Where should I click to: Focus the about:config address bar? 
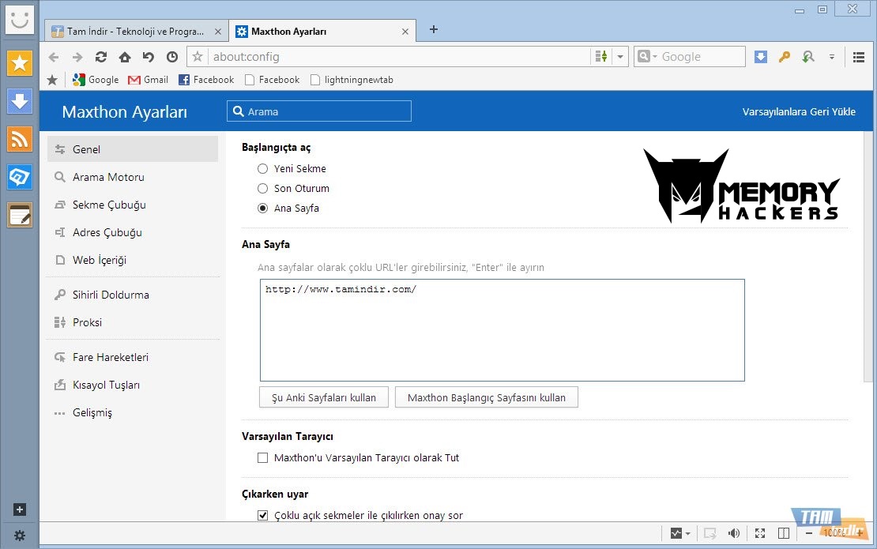[399, 56]
